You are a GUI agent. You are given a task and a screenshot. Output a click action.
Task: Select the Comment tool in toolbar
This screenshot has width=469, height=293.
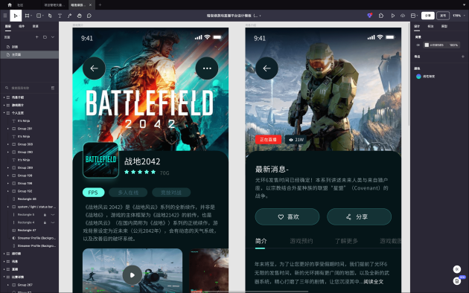click(x=89, y=16)
